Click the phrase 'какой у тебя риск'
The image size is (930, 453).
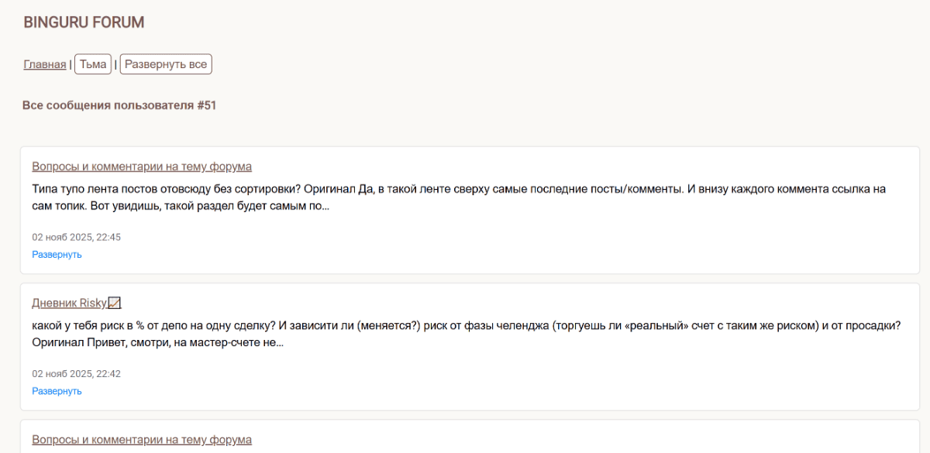pyautogui.click(x=76, y=325)
